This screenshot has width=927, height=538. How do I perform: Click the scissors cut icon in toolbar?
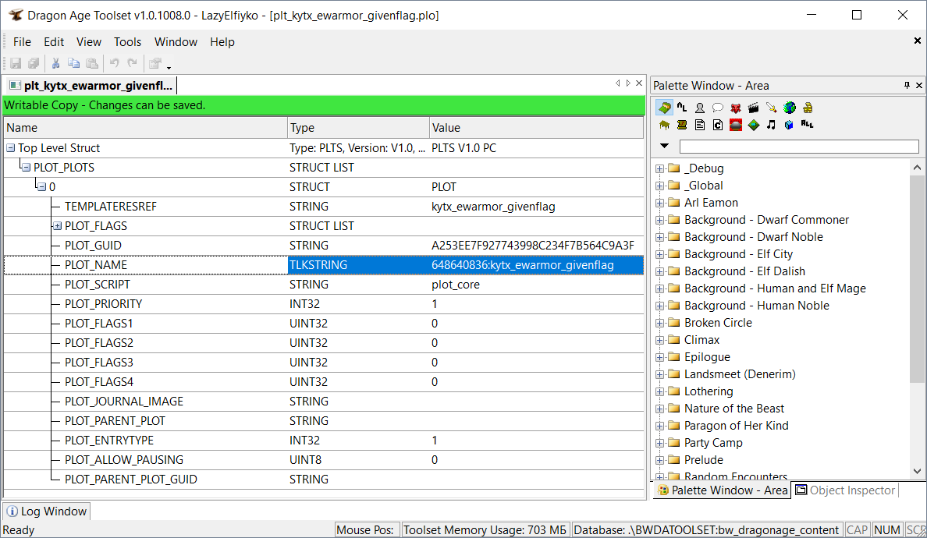click(x=56, y=64)
